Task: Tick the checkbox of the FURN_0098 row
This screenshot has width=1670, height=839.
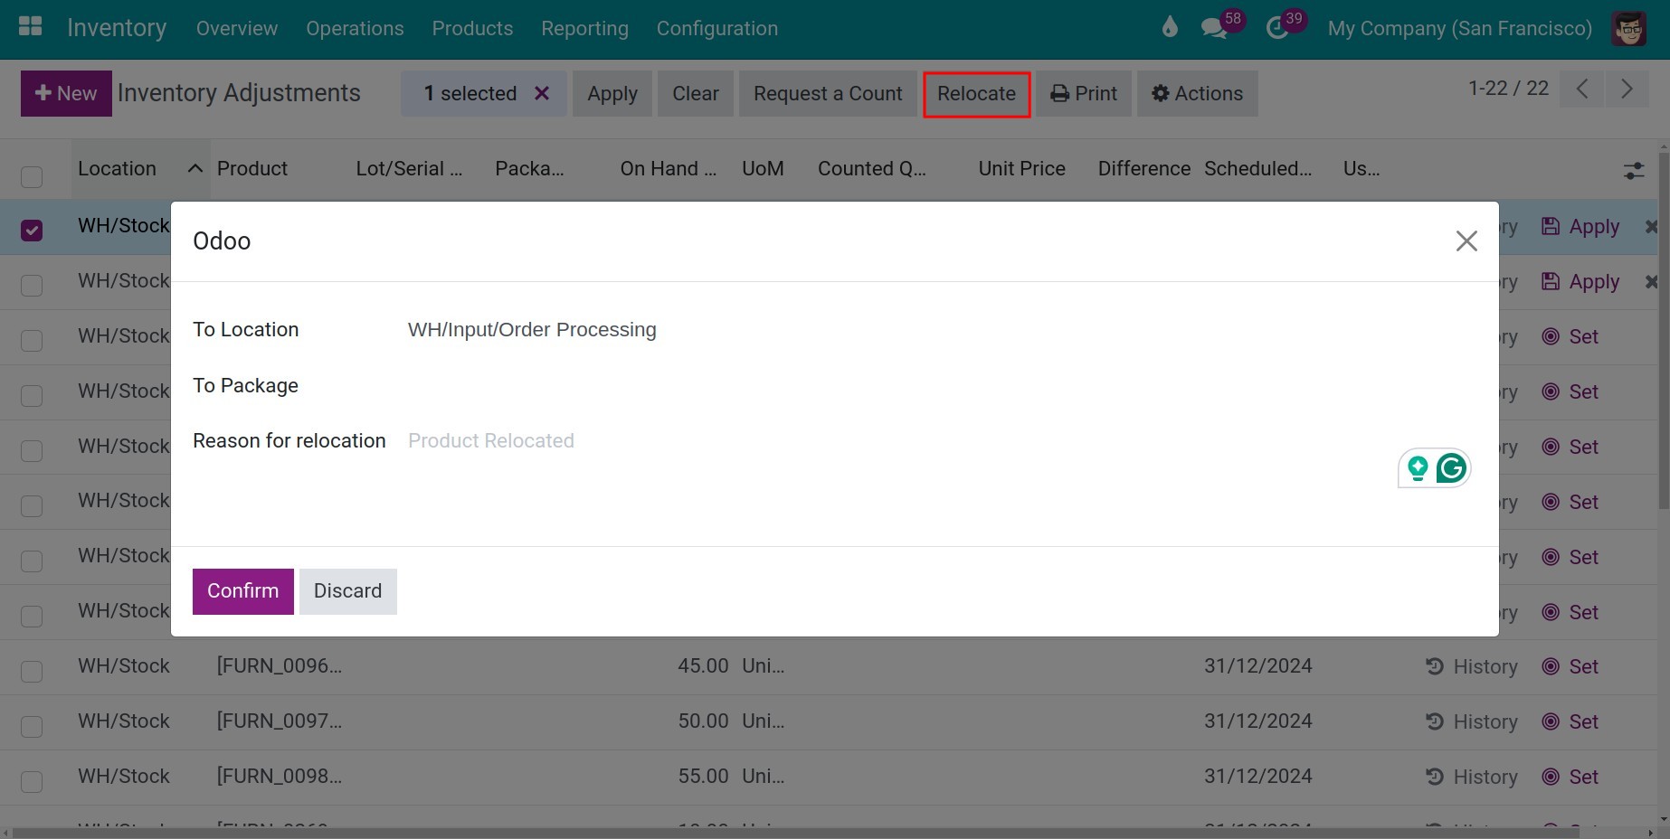Action: [x=32, y=781]
